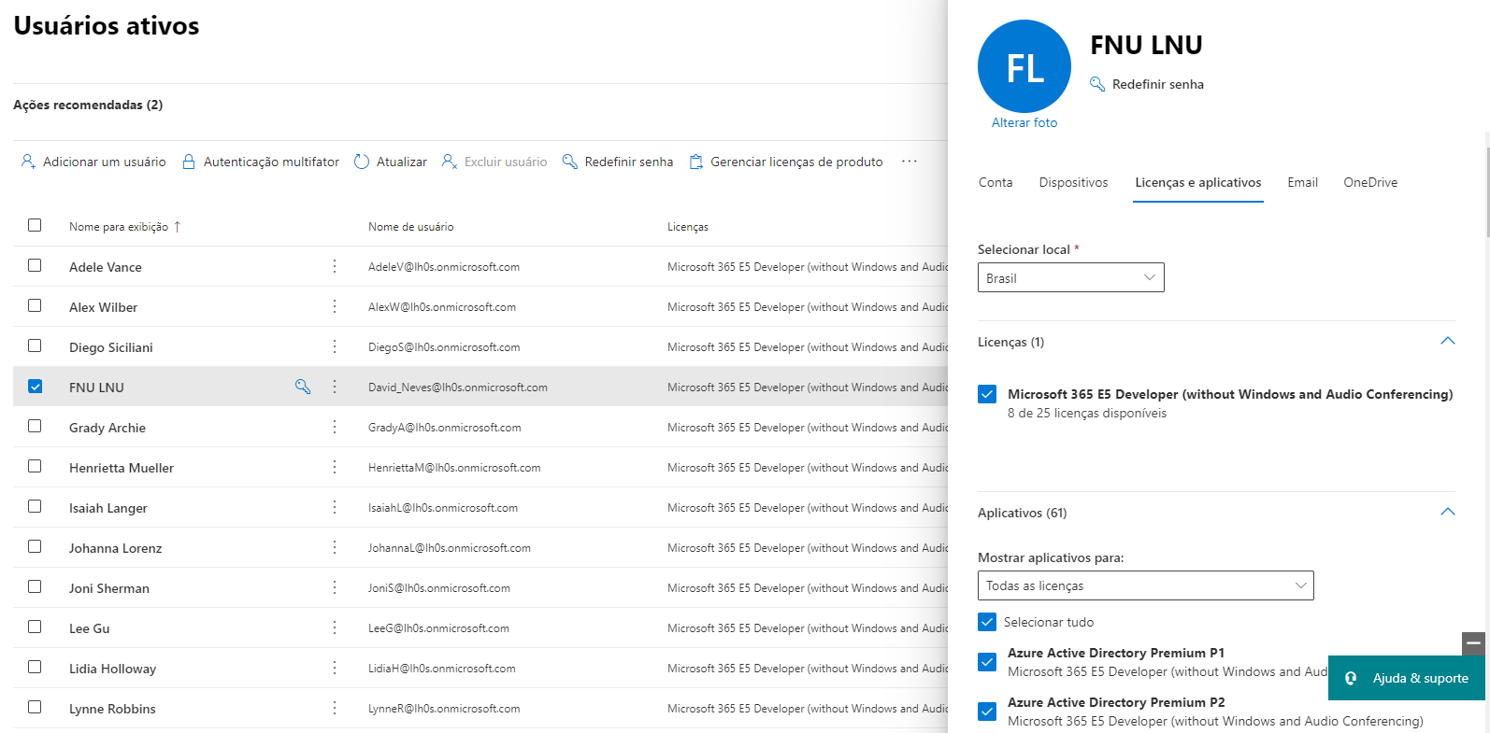Open Lidia Holloway user name
The image size is (1490, 733).
(112, 669)
